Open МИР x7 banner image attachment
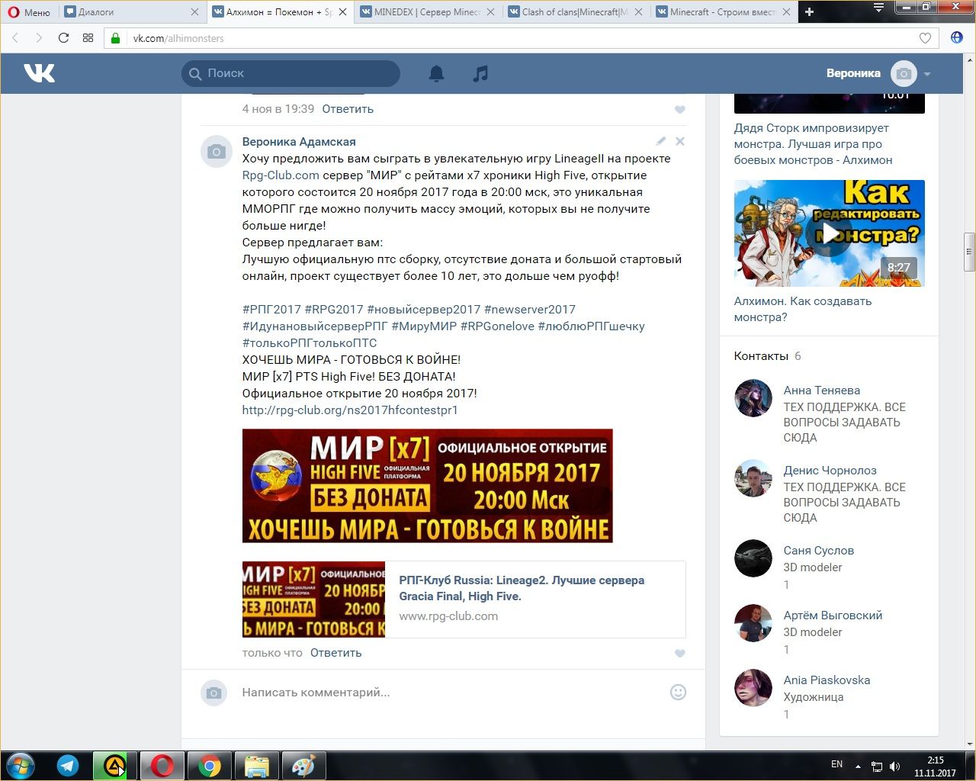Screen dimensions: 976x781 coord(427,486)
